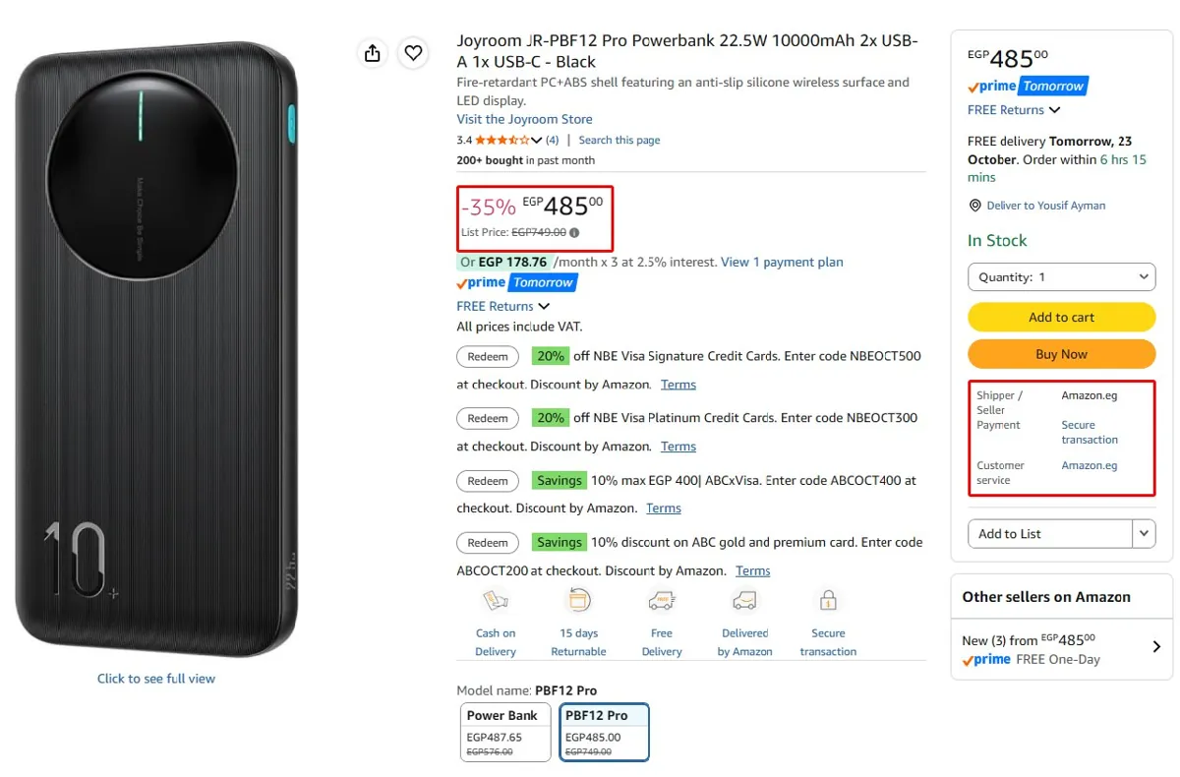This screenshot has width=1180, height=777.
Task: Open the View 1 payment plan link
Action: pyautogui.click(x=782, y=262)
